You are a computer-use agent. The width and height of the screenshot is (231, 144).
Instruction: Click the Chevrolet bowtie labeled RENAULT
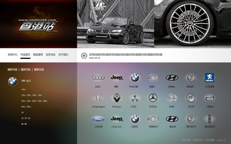[153, 119]
